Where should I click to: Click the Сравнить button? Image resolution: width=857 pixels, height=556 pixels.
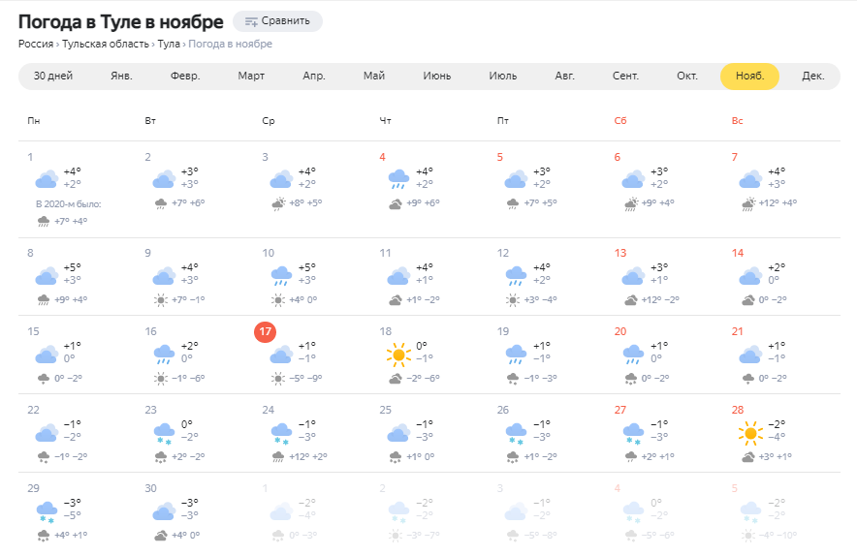coord(277,21)
